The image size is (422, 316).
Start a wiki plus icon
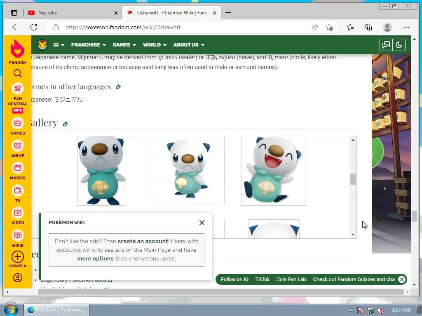point(17,257)
